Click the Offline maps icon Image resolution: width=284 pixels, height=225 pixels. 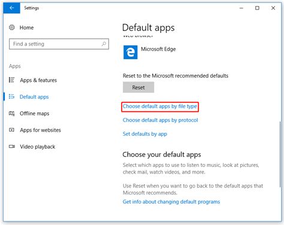[x=11, y=114]
